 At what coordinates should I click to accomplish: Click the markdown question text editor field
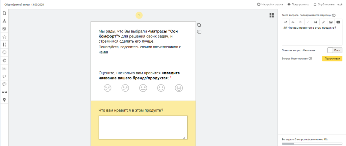312,35
